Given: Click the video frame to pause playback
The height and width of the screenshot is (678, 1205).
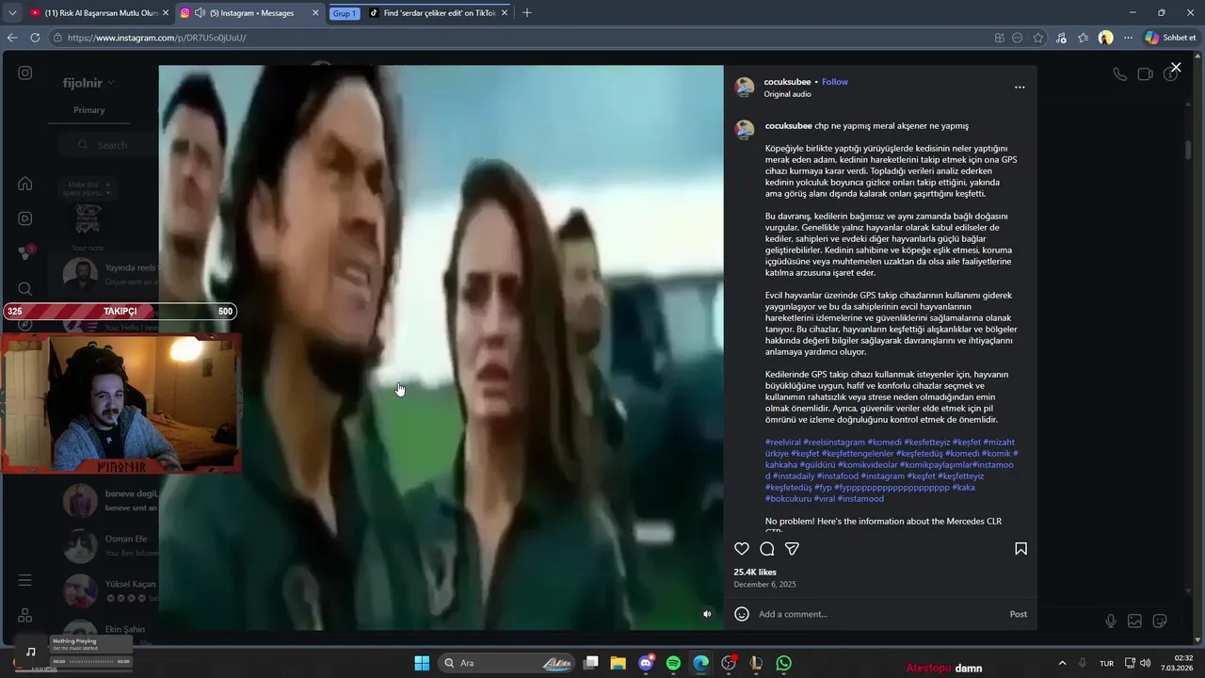Looking at the screenshot, I should coord(441,347).
